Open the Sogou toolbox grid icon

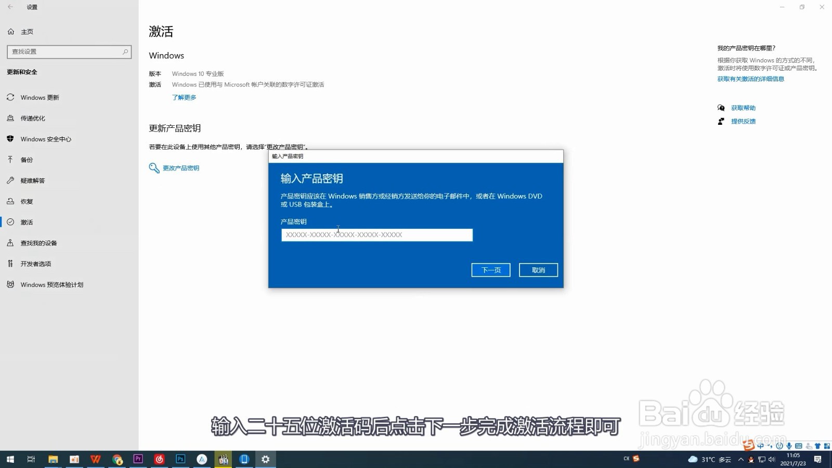pos(827,446)
